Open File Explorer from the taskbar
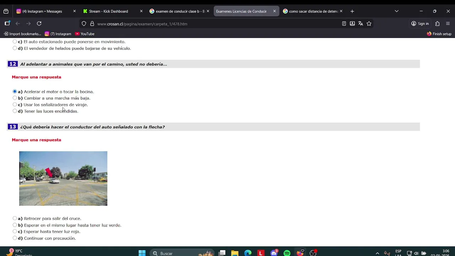The image size is (455, 256). (235, 253)
